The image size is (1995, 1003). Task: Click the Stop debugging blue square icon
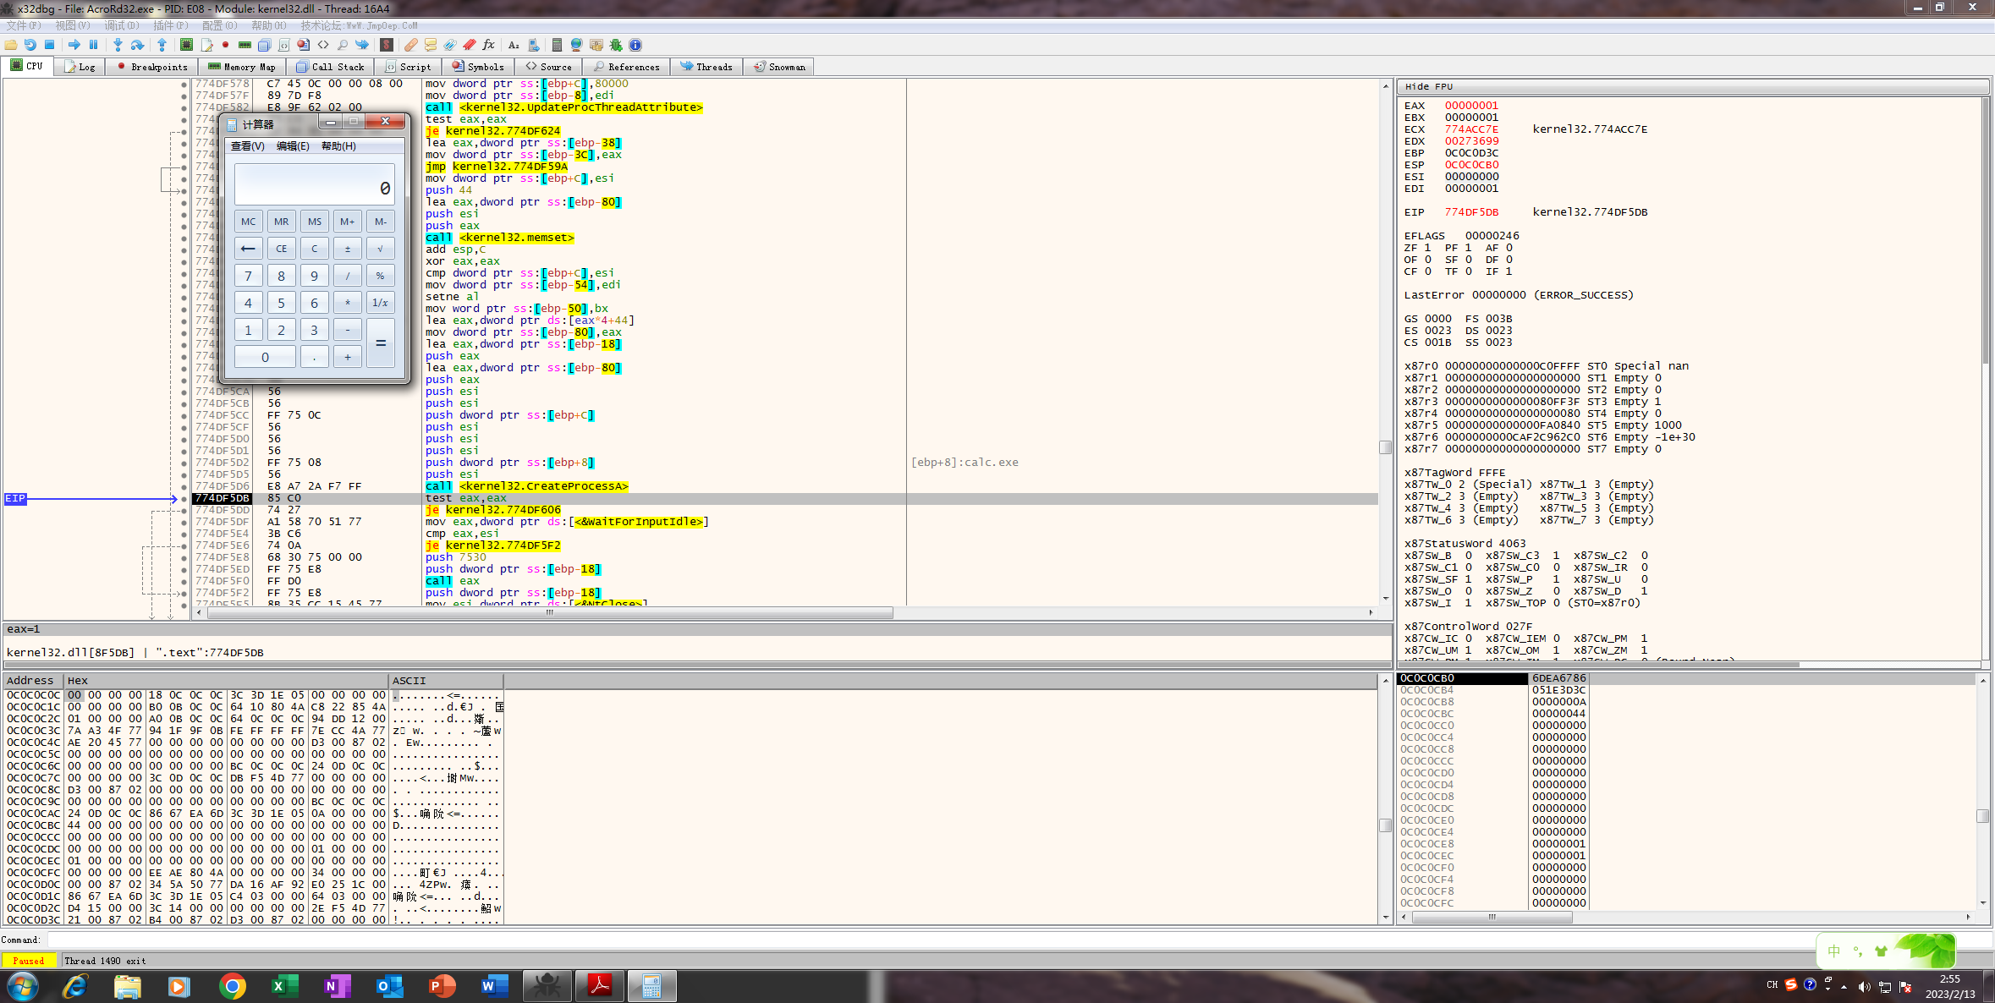click(x=50, y=45)
